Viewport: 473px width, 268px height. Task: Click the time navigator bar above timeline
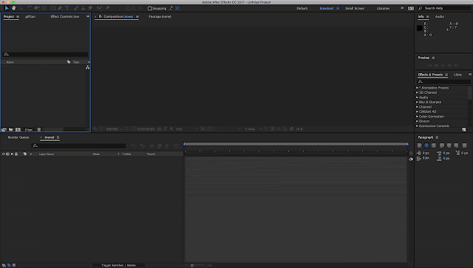296,144
